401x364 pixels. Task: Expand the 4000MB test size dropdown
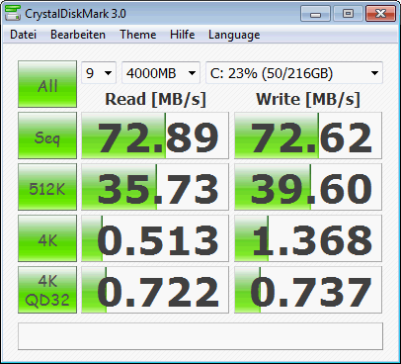click(x=161, y=73)
